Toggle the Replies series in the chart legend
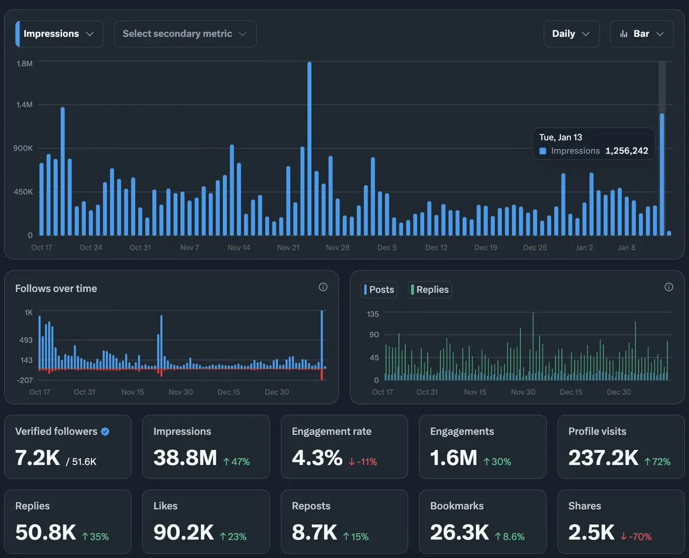This screenshot has height=558, width=689. pyautogui.click(x=429, y=290)
